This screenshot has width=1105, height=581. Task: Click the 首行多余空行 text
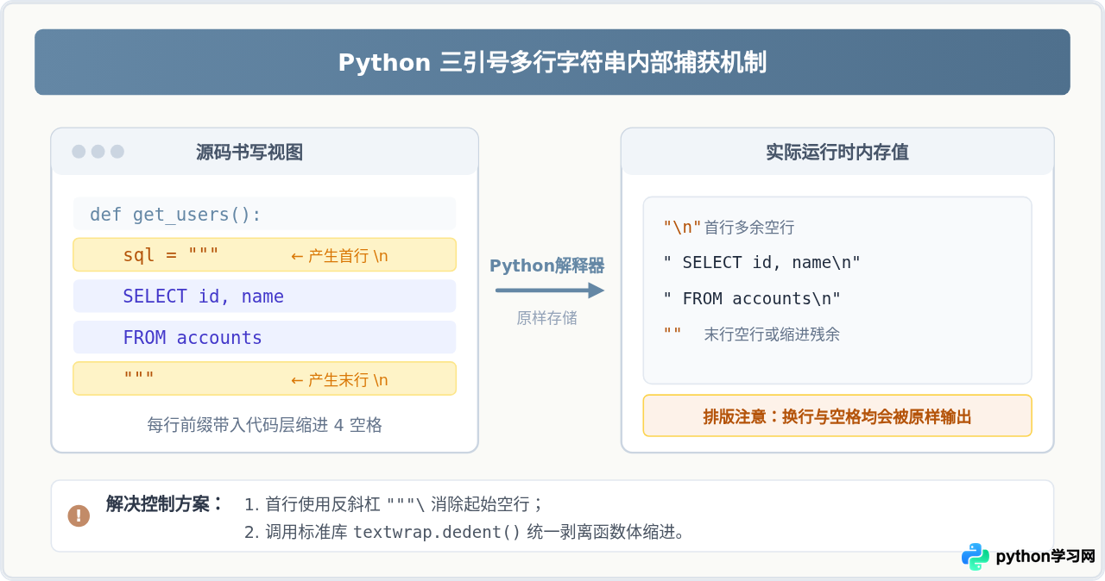[749, 228]
